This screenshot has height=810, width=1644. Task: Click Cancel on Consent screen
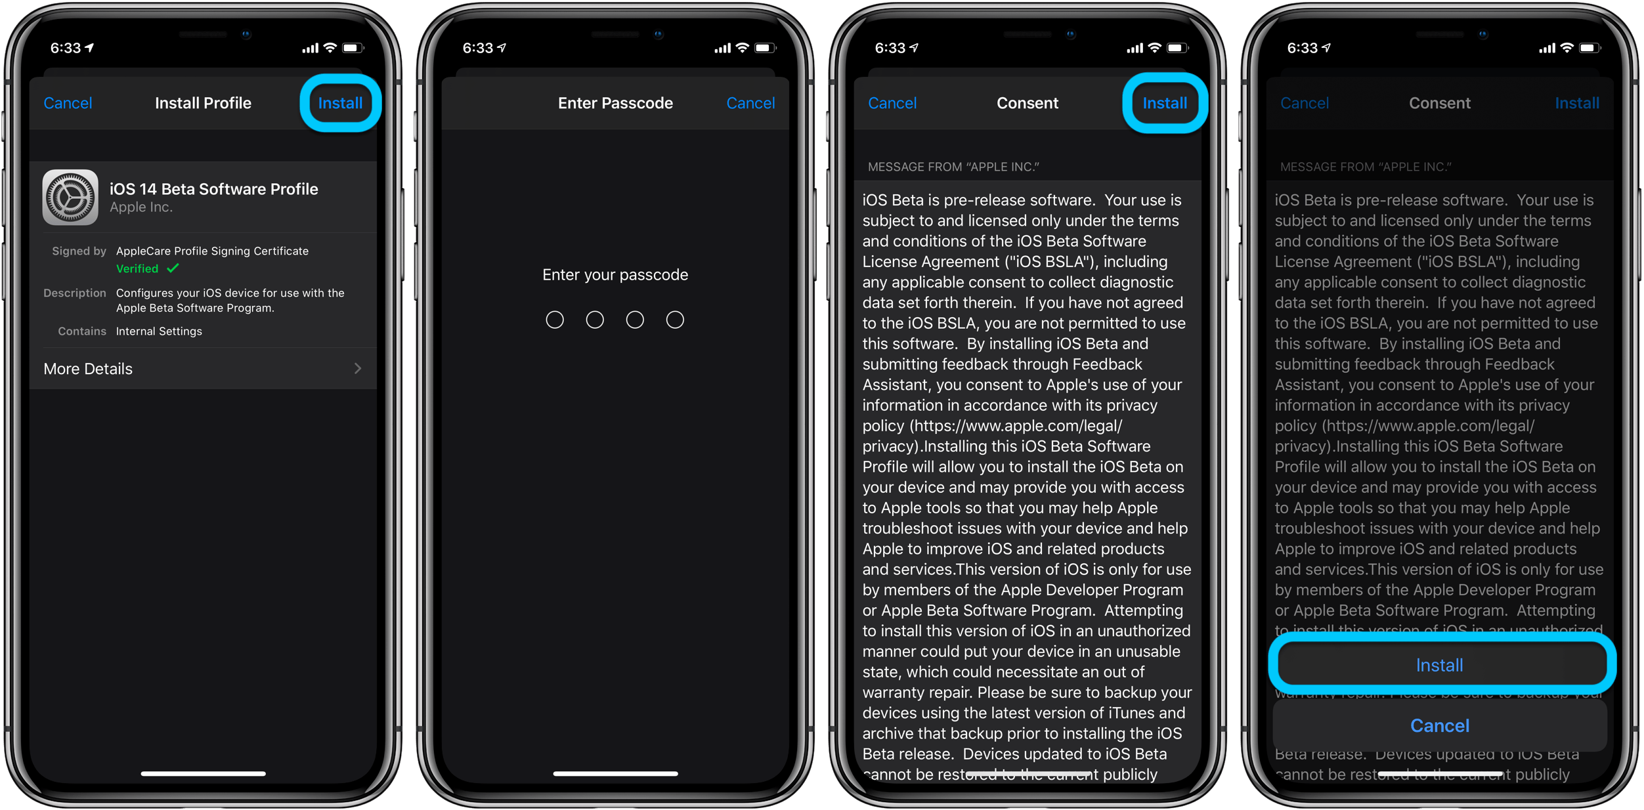tap(894, 102)
